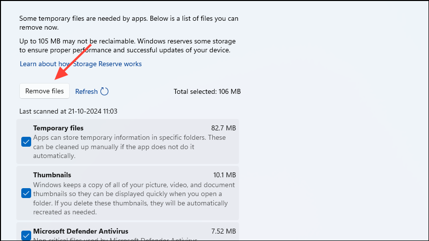Screen dimensions: 429x241
Task: Click the 105 MB not reclaimable notice
Action: coord(127,45)
